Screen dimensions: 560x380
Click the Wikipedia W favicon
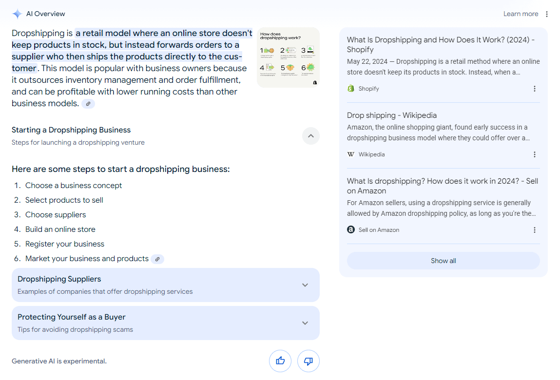[x=351, y=154]
